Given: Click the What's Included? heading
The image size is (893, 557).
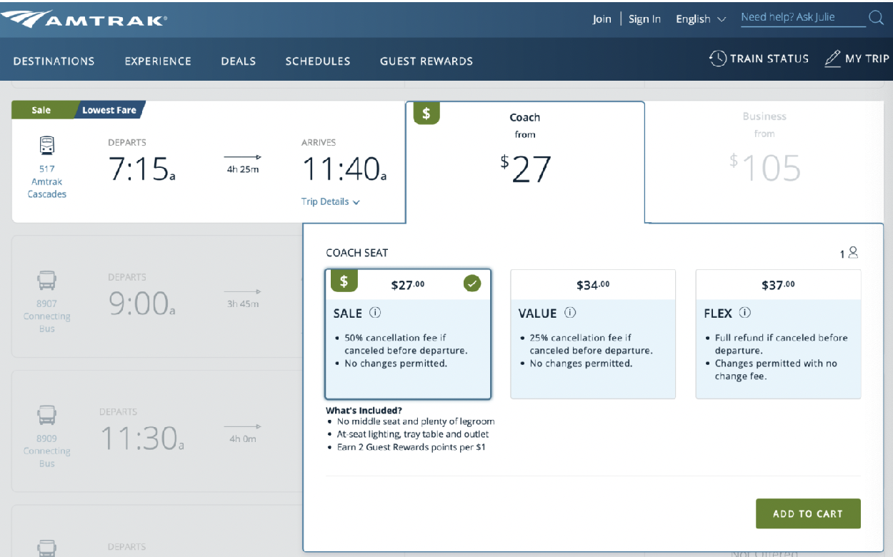Looking at the screenshot, I should pyautogui.click(x=364, y=411).
